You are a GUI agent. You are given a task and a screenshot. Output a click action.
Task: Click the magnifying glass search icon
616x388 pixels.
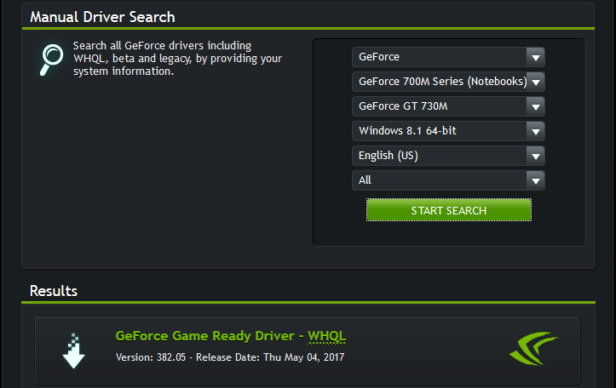tap(51, 60)
